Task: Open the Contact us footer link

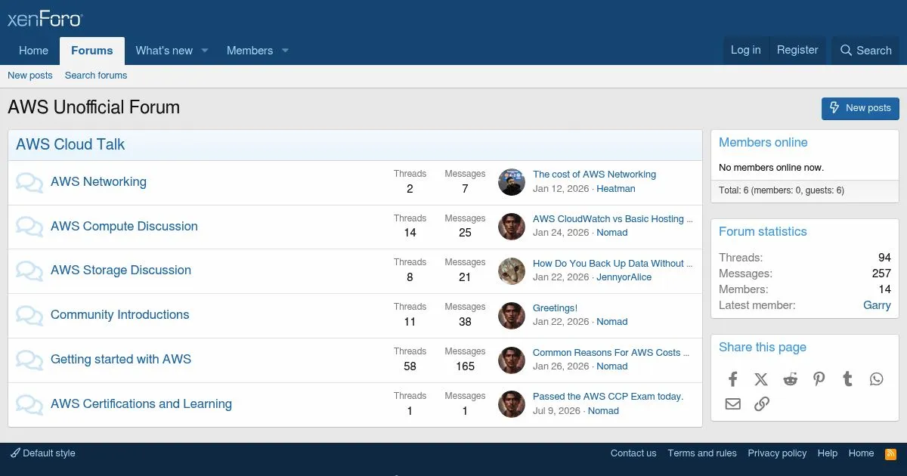Action: pyautogui.click(x=633, y=453)
